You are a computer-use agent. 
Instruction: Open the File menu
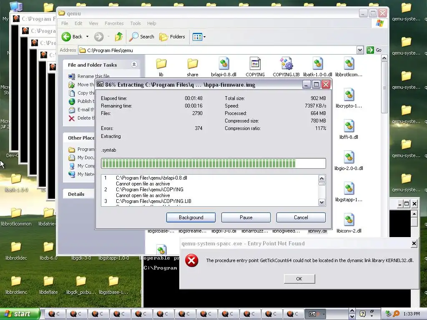click(x=65, y=23)
